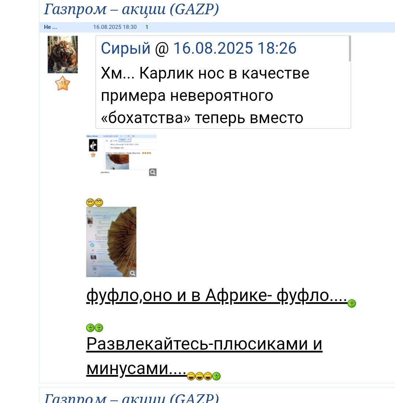This screenshot has width=395, height=403.
Task: Click the green post rating number 1
Action: click(x=147, y=27)
